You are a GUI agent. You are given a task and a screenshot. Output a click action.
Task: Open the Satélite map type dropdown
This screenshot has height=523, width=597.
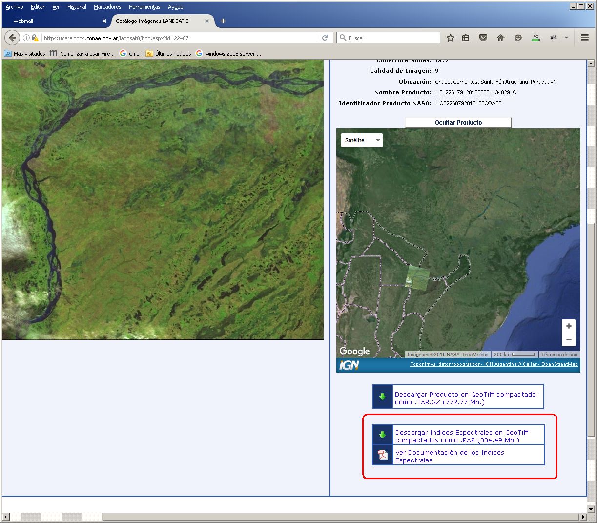point(362,140)
